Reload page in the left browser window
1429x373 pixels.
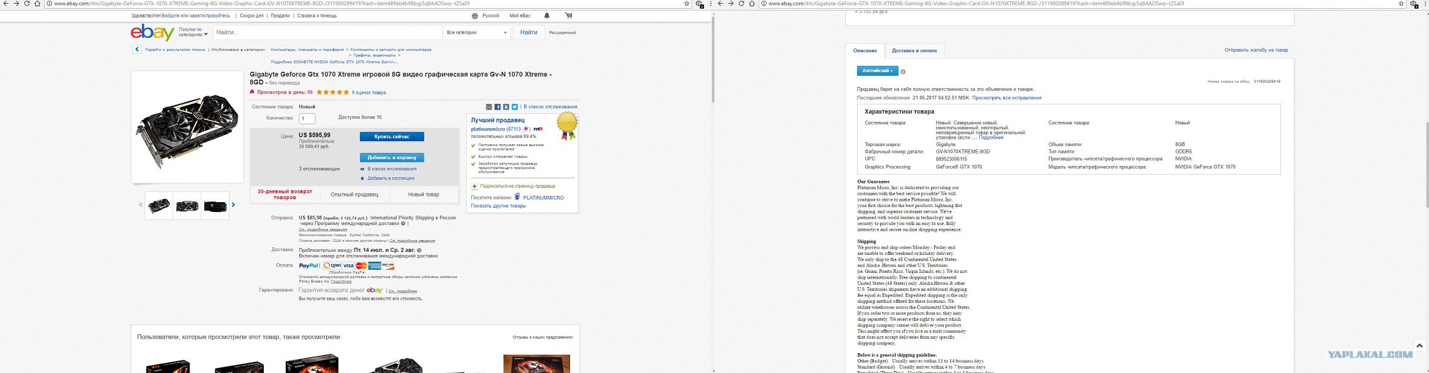click(27, 4)
